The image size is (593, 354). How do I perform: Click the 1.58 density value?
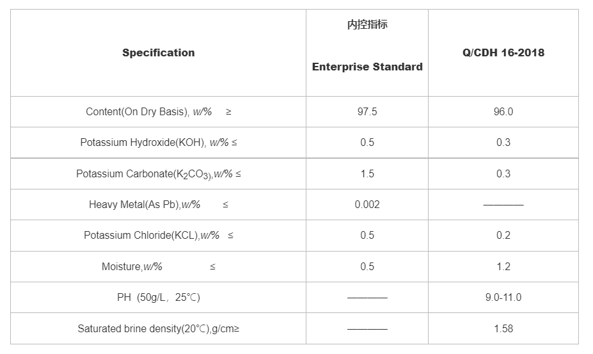tap(503, 328)
